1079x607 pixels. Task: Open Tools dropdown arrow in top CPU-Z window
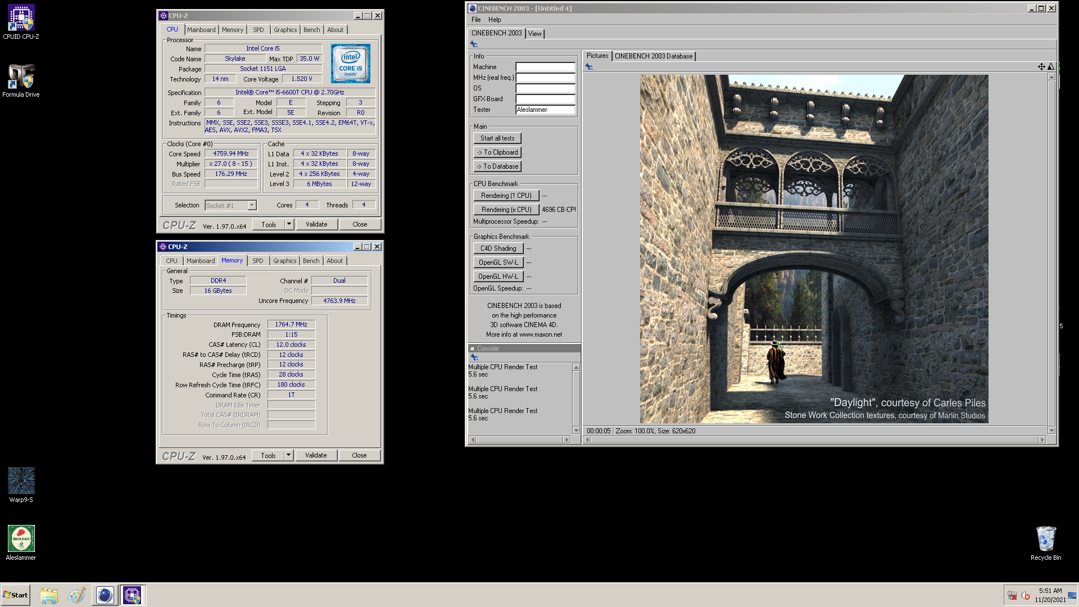click(x=289, y=224)
